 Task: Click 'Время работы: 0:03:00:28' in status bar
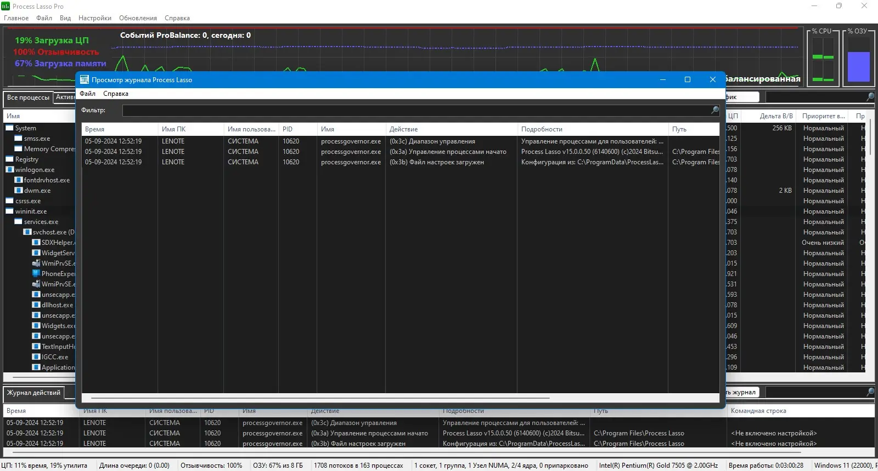(766, 466)
